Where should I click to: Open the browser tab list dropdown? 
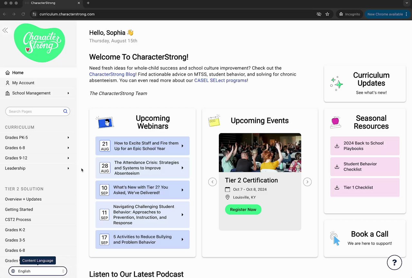[x=407, y=3]
